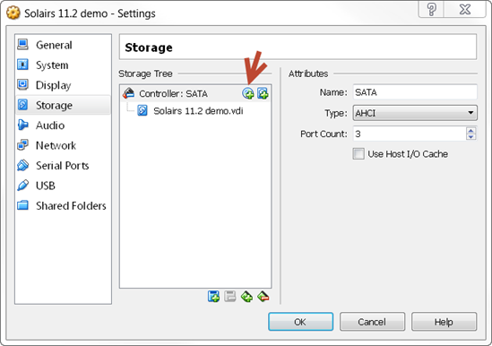Click the question mark help icon in title bar

coord(431,10)
